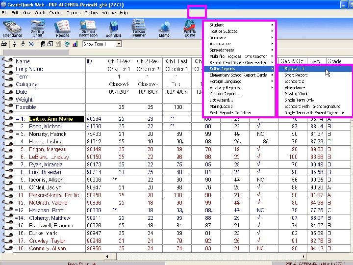Open the Attendance toolbar icon
Screen dimensions: 353x265
point(12,28)
